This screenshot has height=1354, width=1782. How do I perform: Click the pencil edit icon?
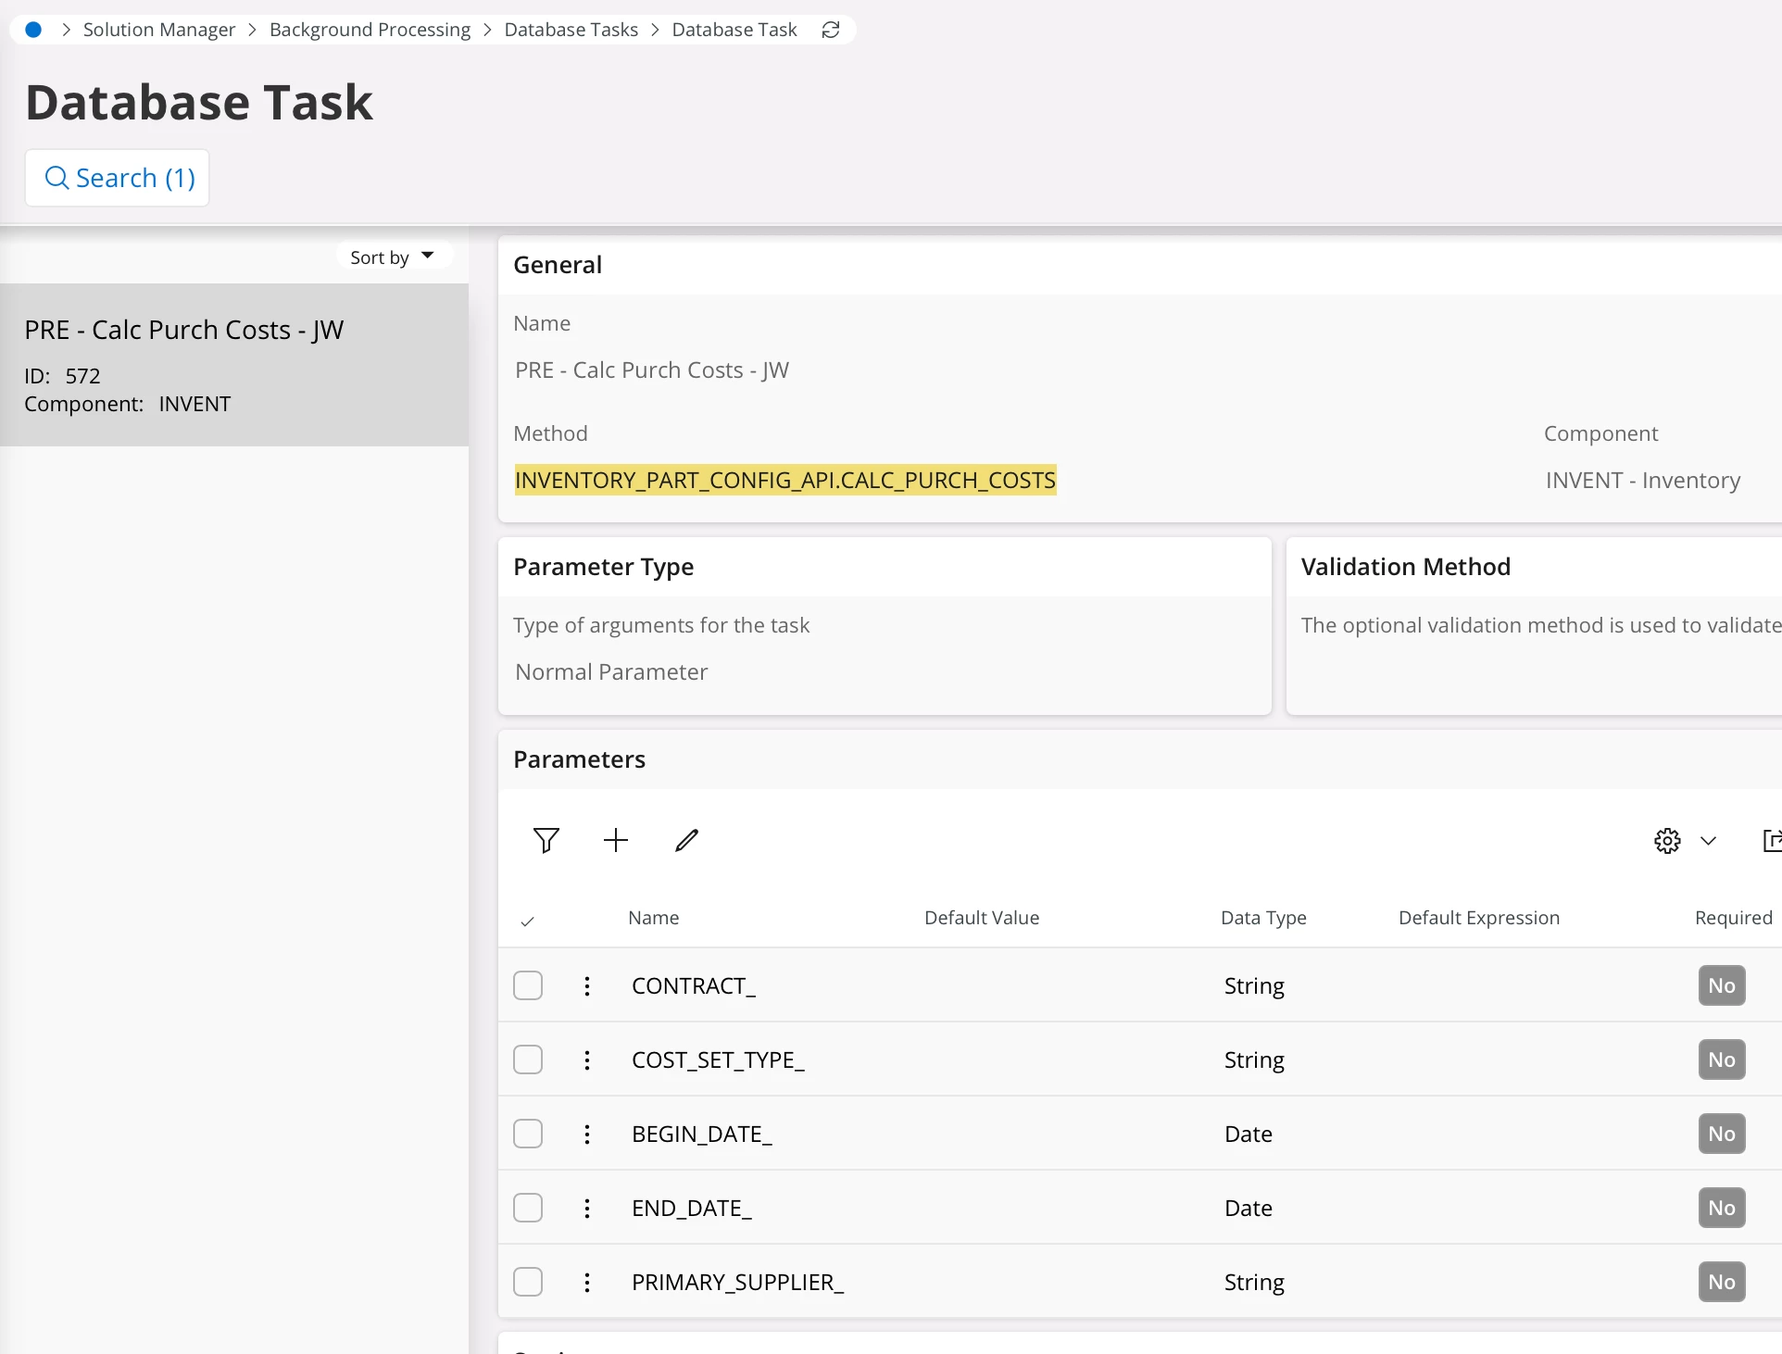point(686,840)
